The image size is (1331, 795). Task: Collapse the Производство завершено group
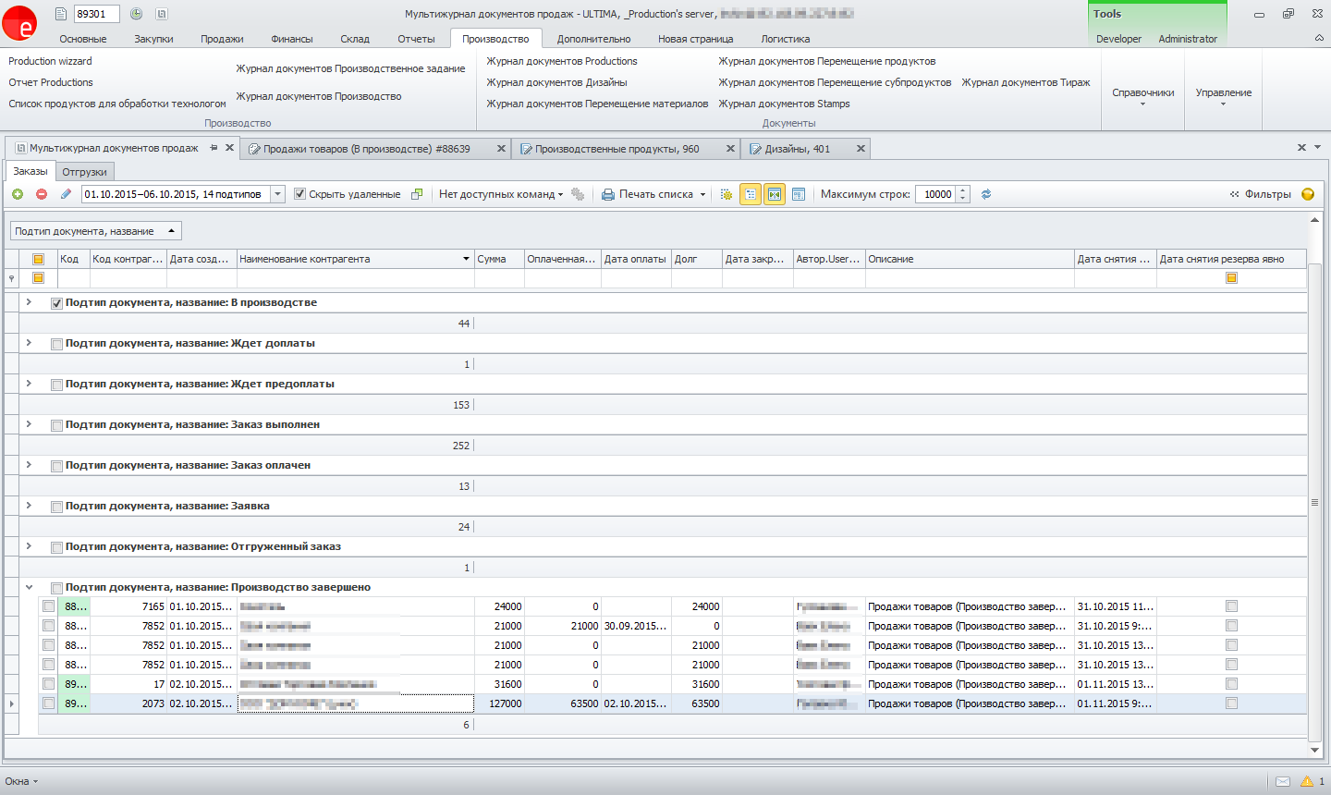29,587
